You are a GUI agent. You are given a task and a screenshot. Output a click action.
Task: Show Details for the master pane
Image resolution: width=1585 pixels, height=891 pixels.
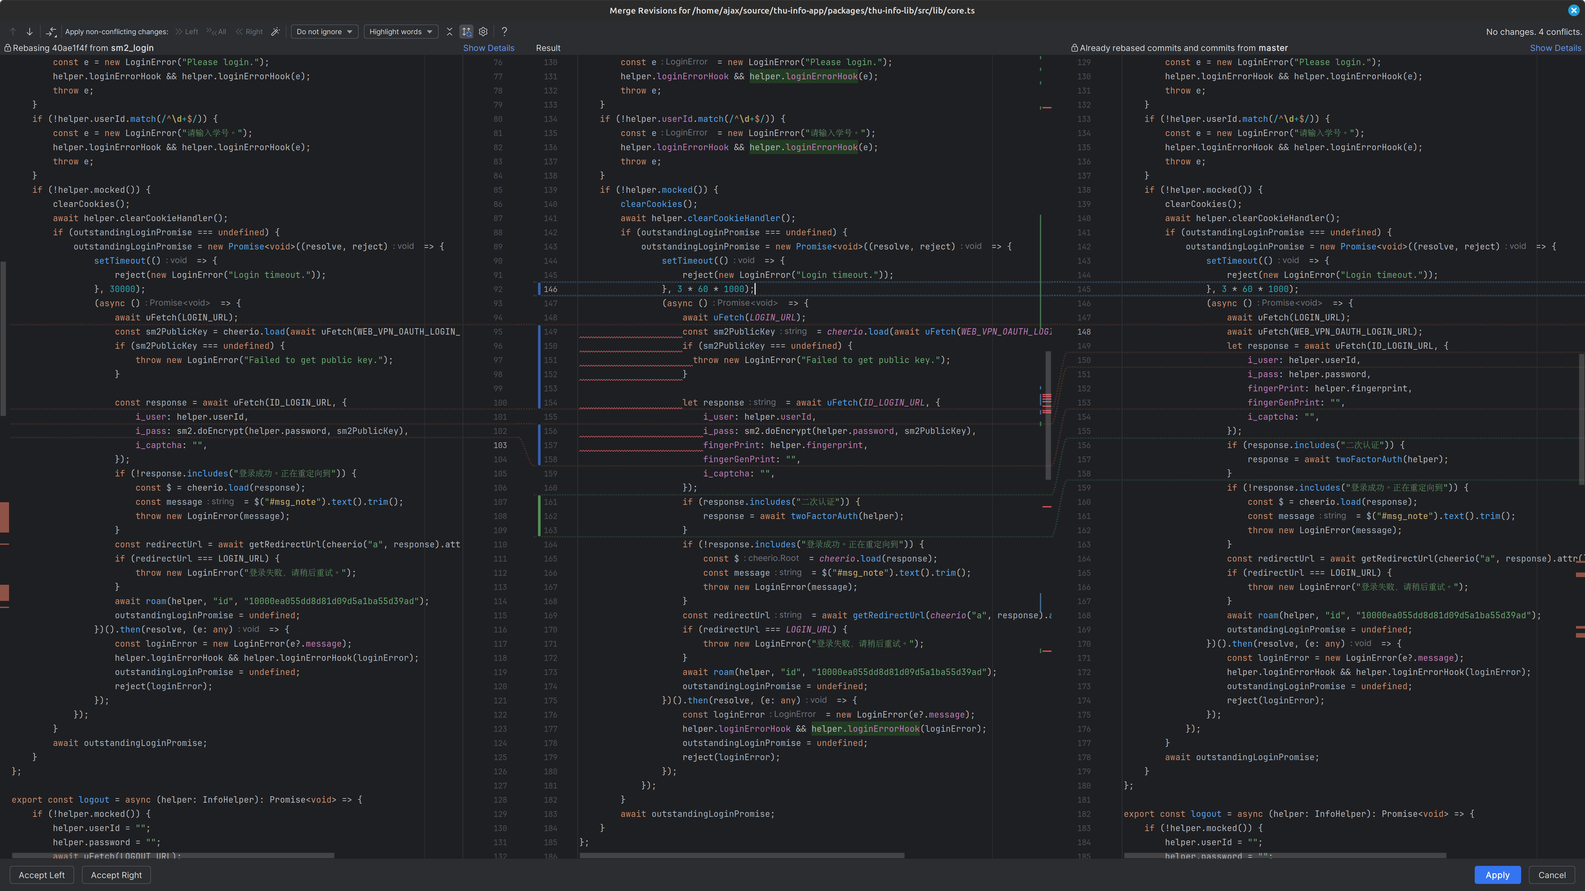pyautogui.click(x=1555, y=48)
